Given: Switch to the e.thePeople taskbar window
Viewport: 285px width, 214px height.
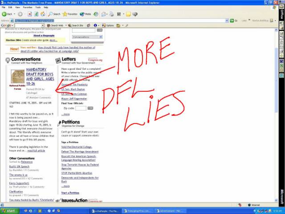Looking at the screenshot, I should point(106,211).
